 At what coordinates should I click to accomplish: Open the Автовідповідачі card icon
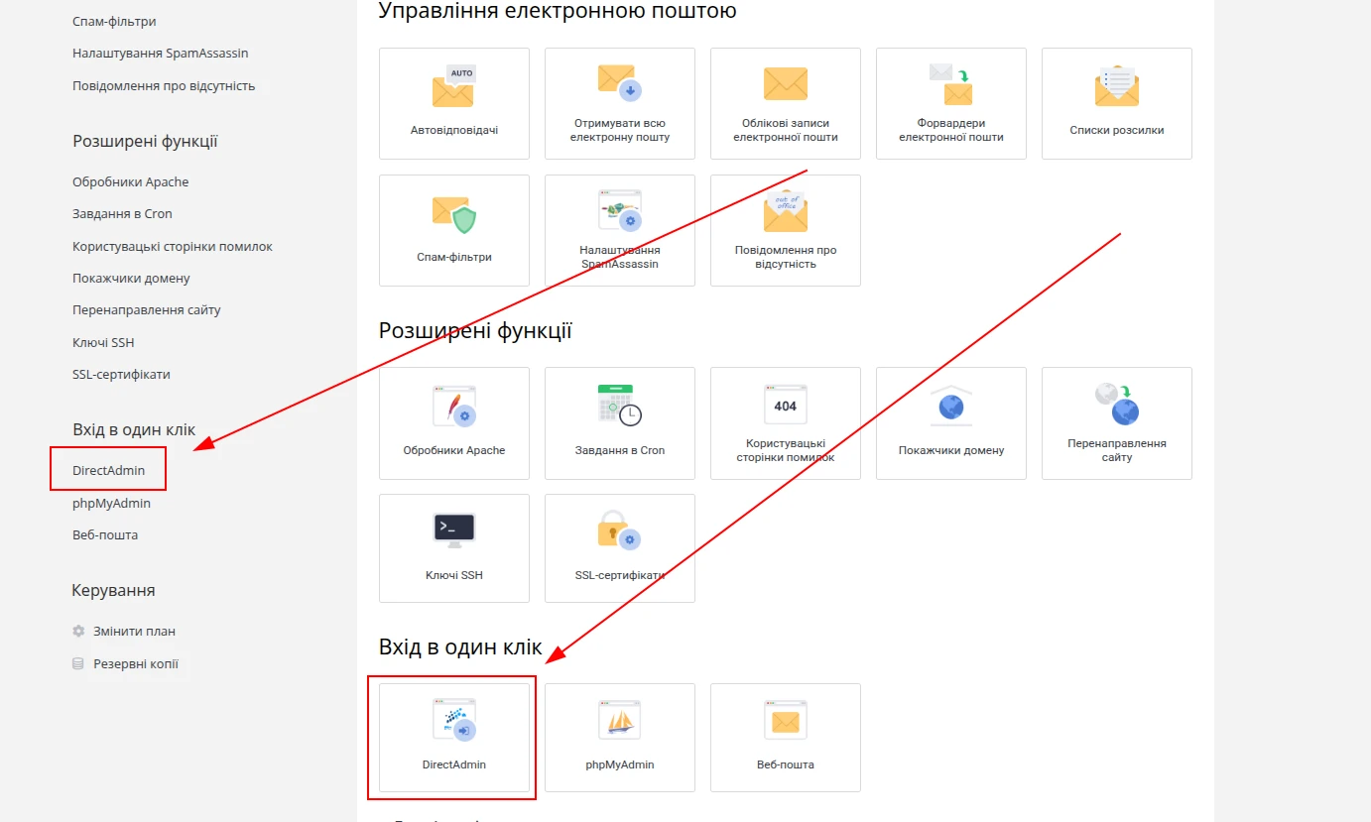[x=453, y=86]
